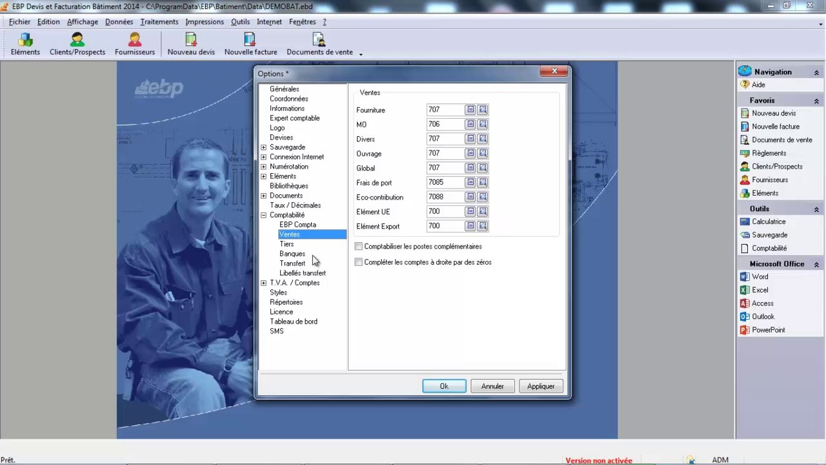Click the Appliquer button
This screenshot has height=465, width=826.
pyautogui.click(x=541, y=386)
